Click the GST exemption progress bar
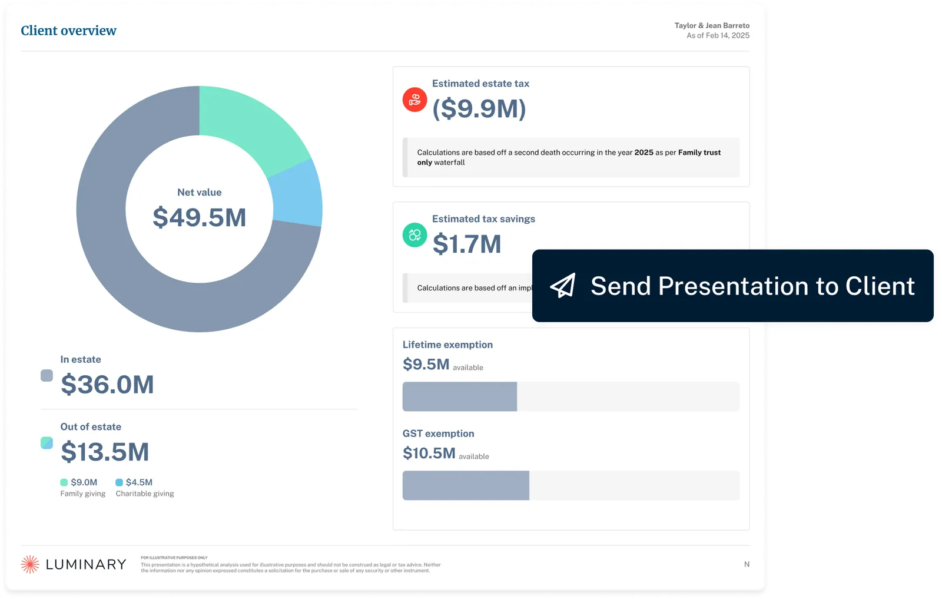Screen dimensions: 942x599 (571, 485)
